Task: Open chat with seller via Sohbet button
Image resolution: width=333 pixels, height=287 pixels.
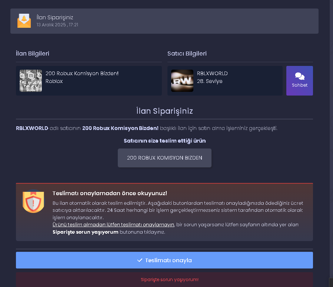Action: pyautogui.click(x=299, y=81)
